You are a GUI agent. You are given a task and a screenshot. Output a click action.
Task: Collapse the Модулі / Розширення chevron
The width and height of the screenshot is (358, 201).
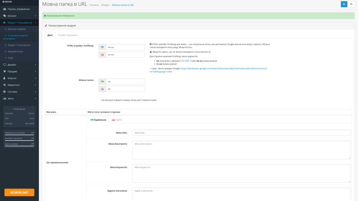35,23
